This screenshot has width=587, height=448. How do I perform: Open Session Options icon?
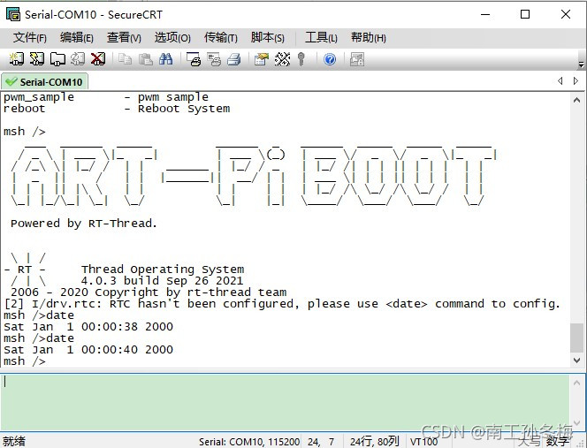pos(262,59)
